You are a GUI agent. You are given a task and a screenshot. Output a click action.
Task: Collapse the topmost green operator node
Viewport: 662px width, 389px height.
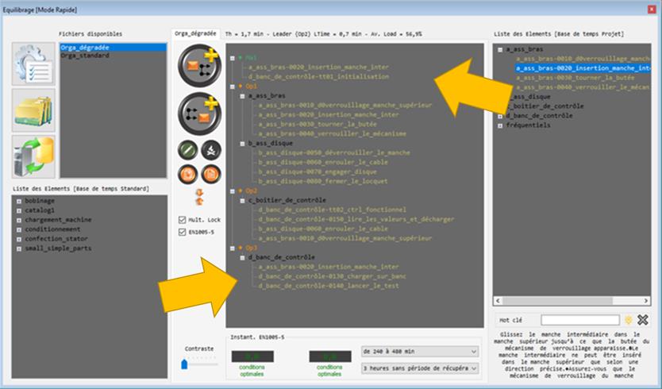click(233, 58)
